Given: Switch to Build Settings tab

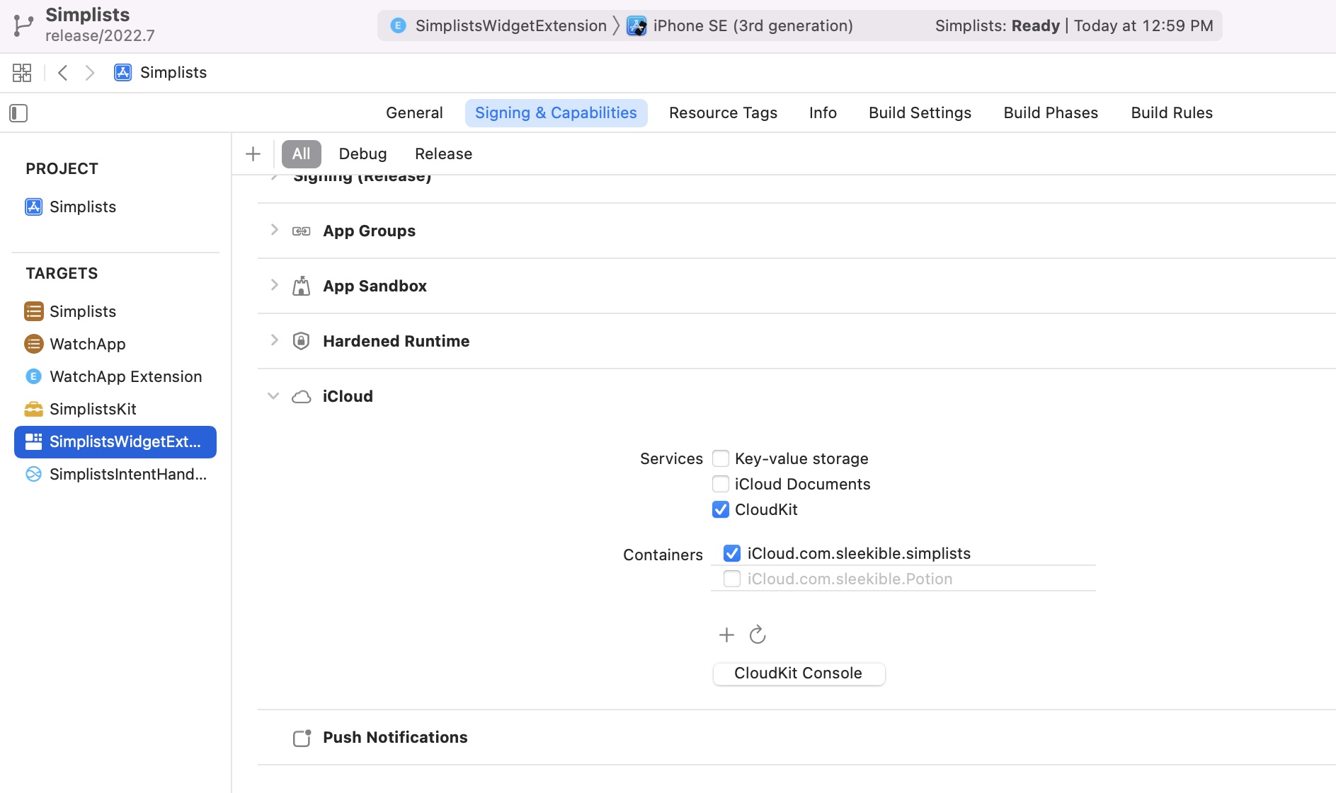Looking at the screenshot, I should pos(920,113).
